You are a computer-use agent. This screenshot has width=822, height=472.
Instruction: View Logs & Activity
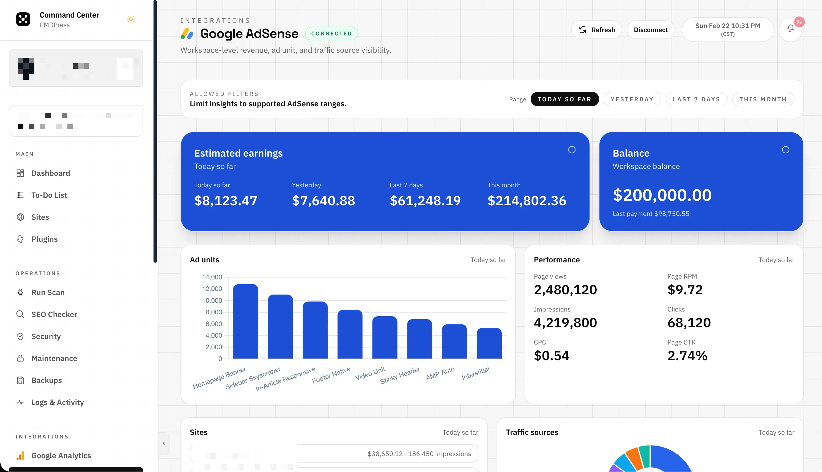point(76,402)
